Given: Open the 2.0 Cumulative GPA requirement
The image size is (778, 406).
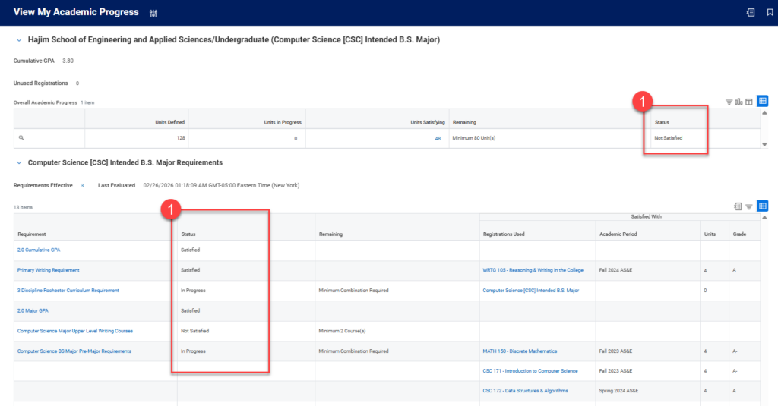Looking at the screenshot, I should point(39,250).
